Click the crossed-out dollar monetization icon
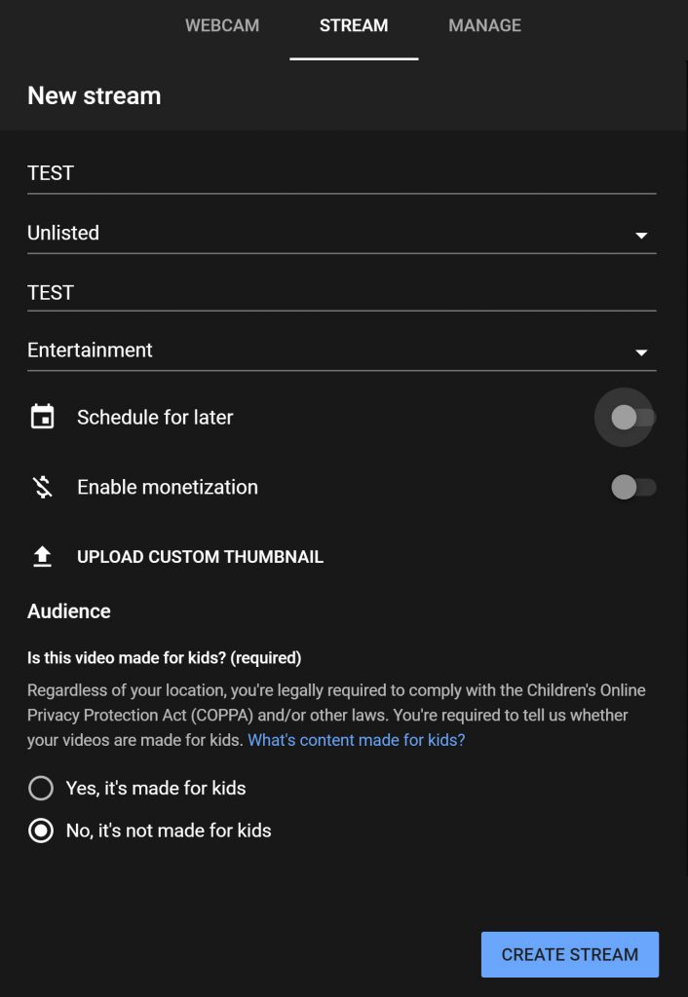The height and width of the screenshot is (997, 688). [41, 487]
